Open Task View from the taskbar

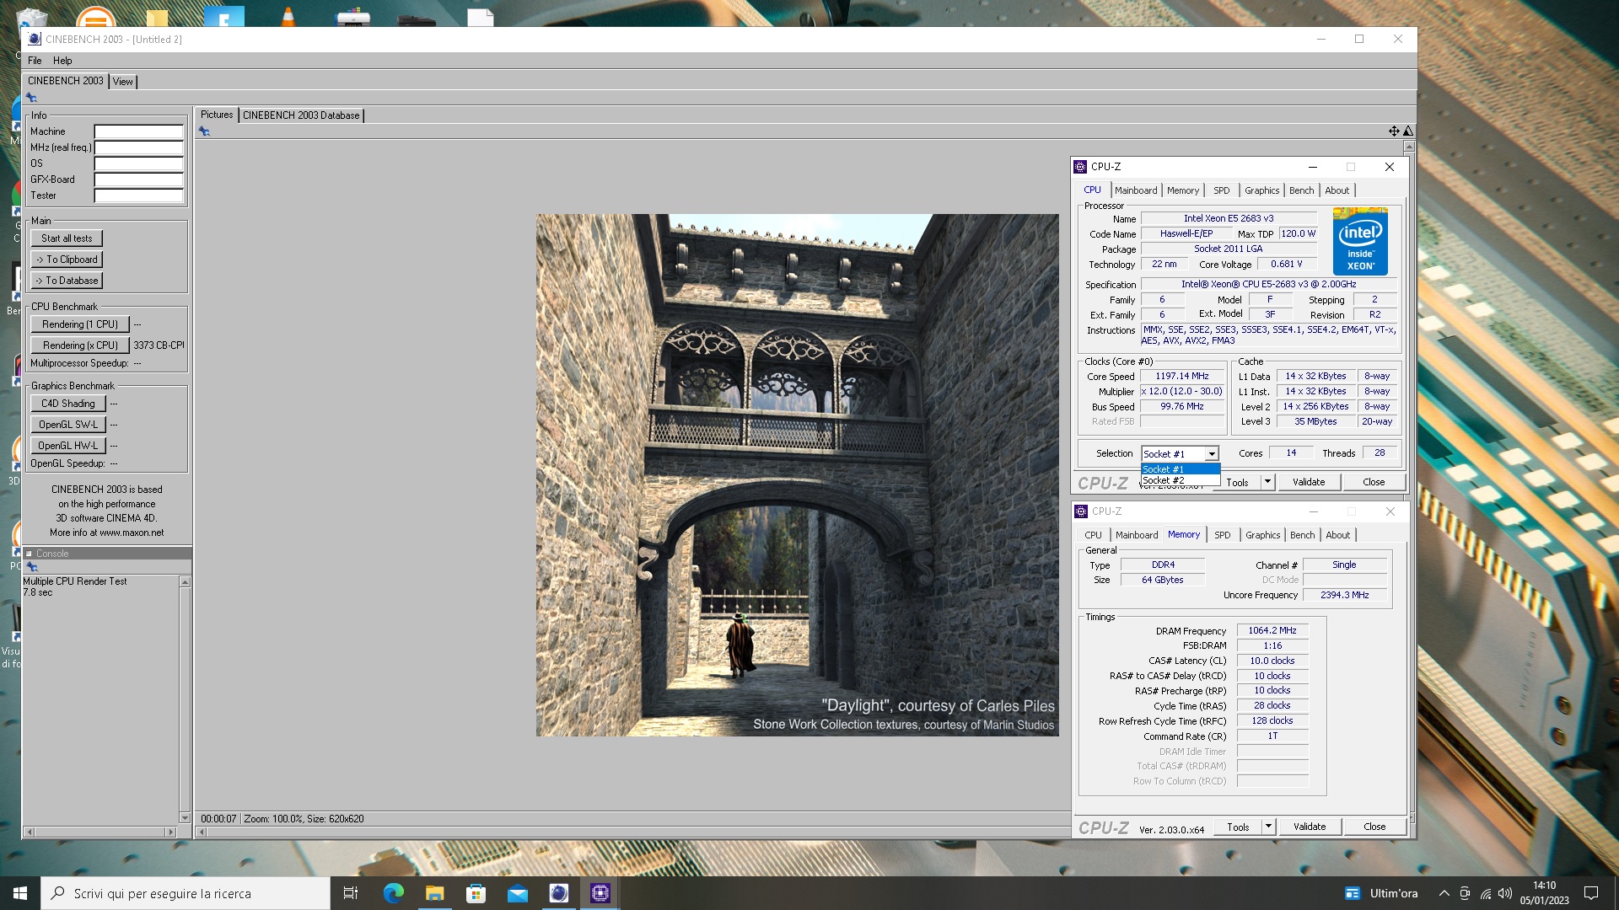point(351,893)
